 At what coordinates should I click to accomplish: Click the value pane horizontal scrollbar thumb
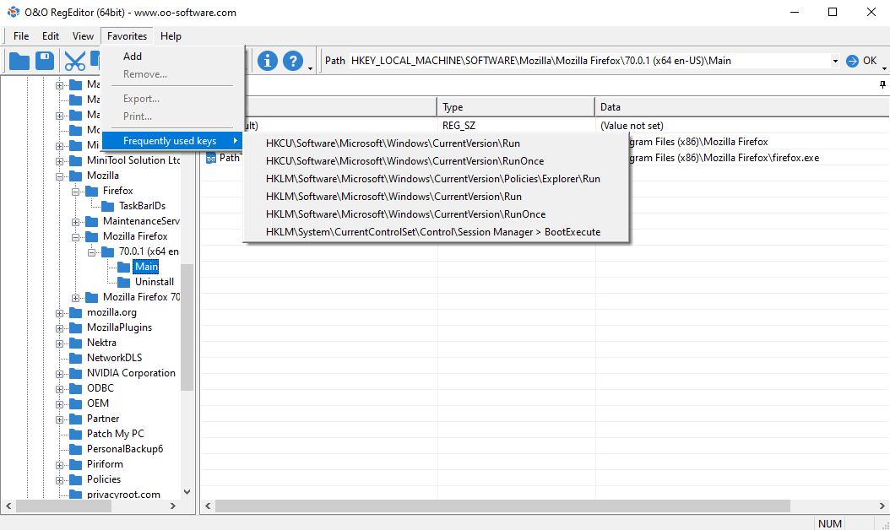pos(502,506)
